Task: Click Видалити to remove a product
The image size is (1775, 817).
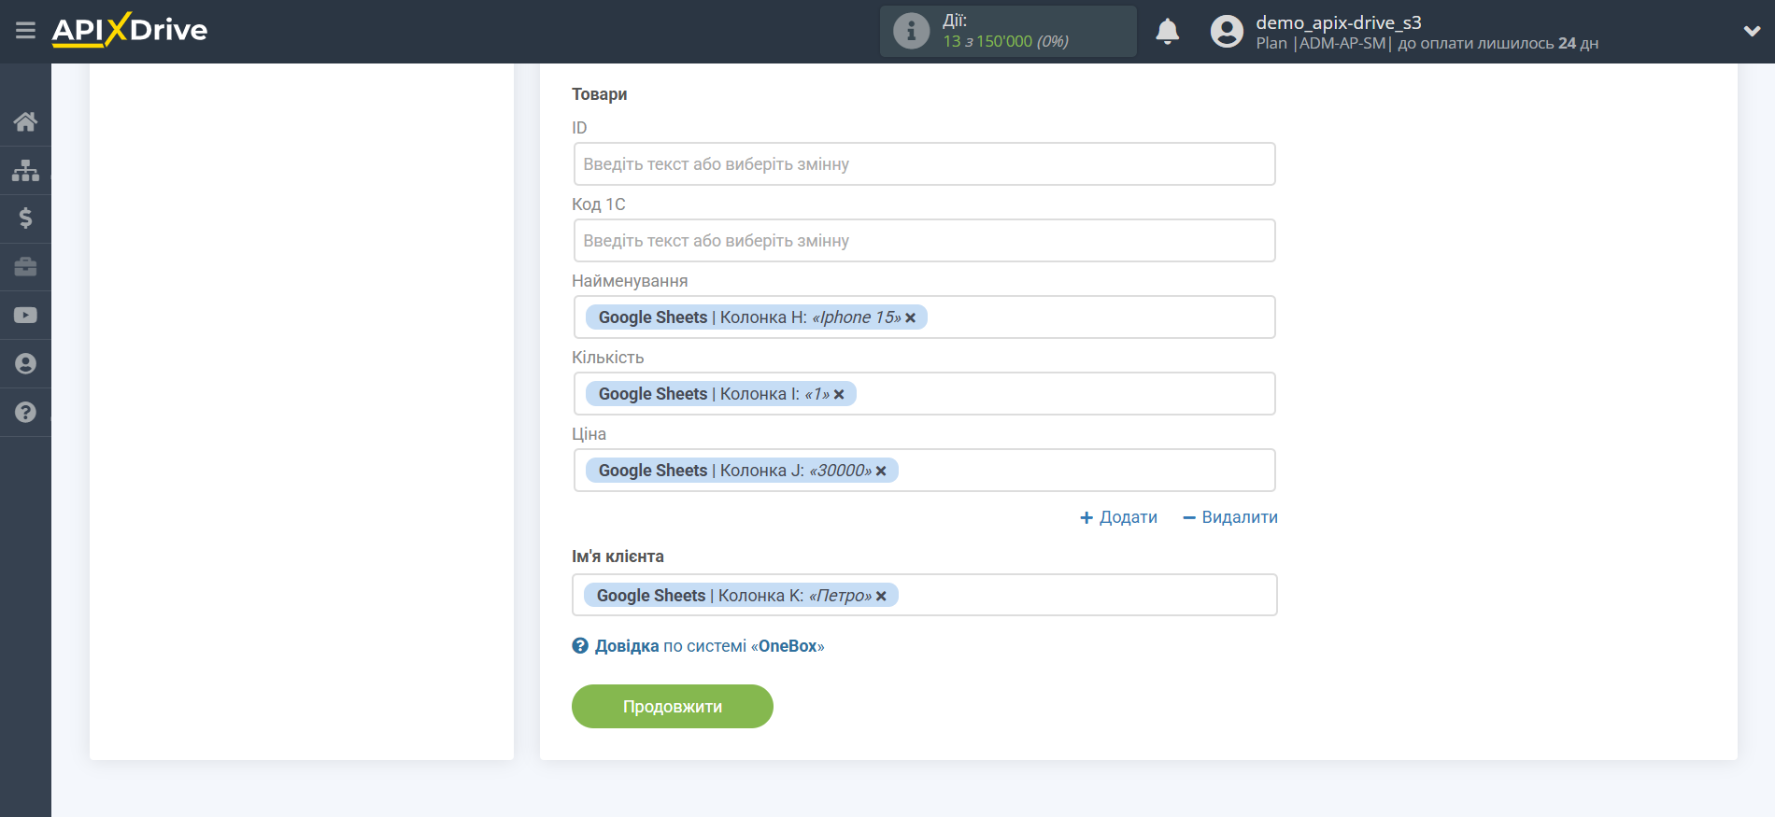Action: tap(1229, 517)
